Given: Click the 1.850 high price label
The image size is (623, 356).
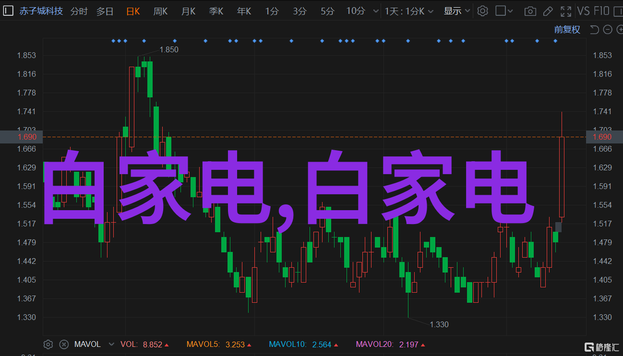Looking at the screenshot, I should coord(169,49).
